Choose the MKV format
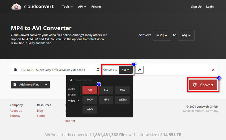 pyautogui.click(x=123, y=90)
